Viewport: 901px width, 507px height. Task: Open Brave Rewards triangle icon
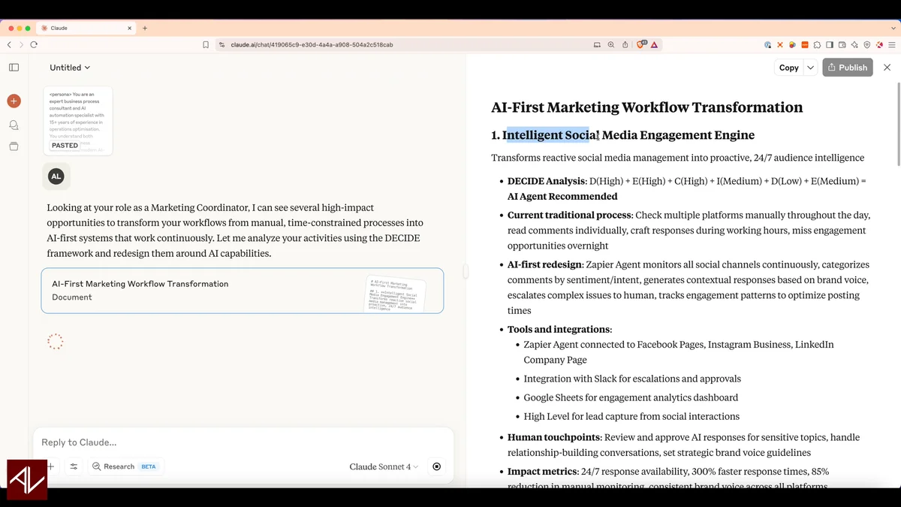[x=654, y=45]
